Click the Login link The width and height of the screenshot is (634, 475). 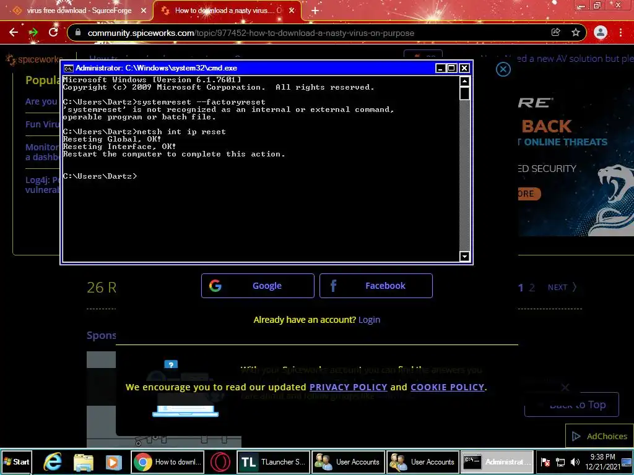click(369, 320)
